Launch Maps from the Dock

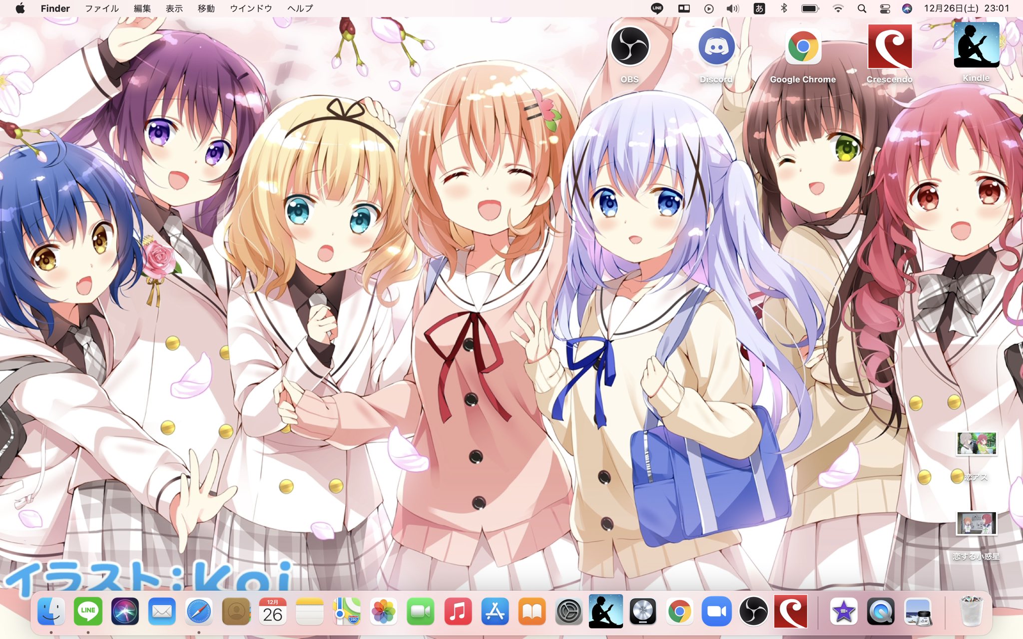[347, 611]
